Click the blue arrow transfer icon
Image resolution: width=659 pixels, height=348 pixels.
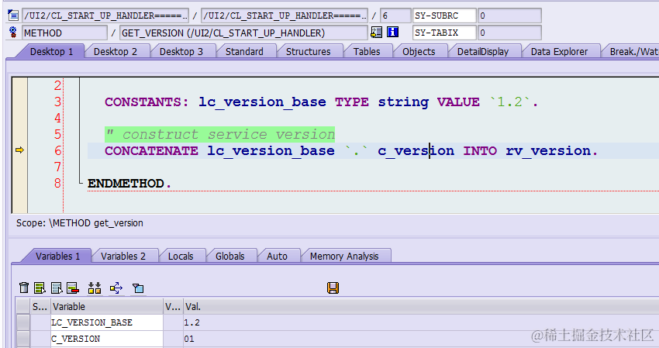(x=116, y=288)
